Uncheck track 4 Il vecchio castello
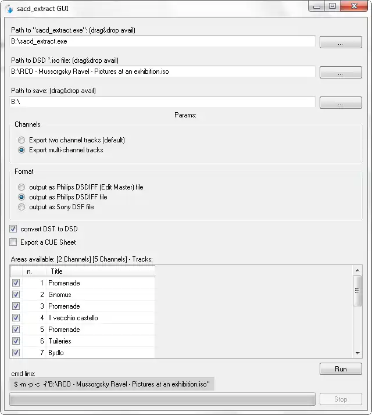The width and height of the screenshot is (372, 415). tap(16, 318)
